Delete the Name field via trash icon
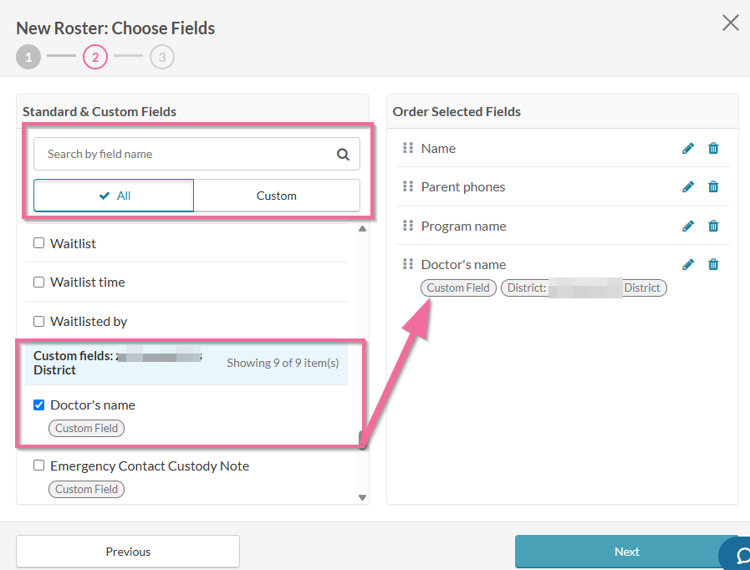This screenshot has height=570, width=750. click(x=713, y=148)
